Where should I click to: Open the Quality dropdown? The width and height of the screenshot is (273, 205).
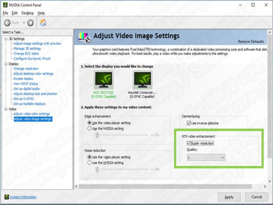click(206, 158)
